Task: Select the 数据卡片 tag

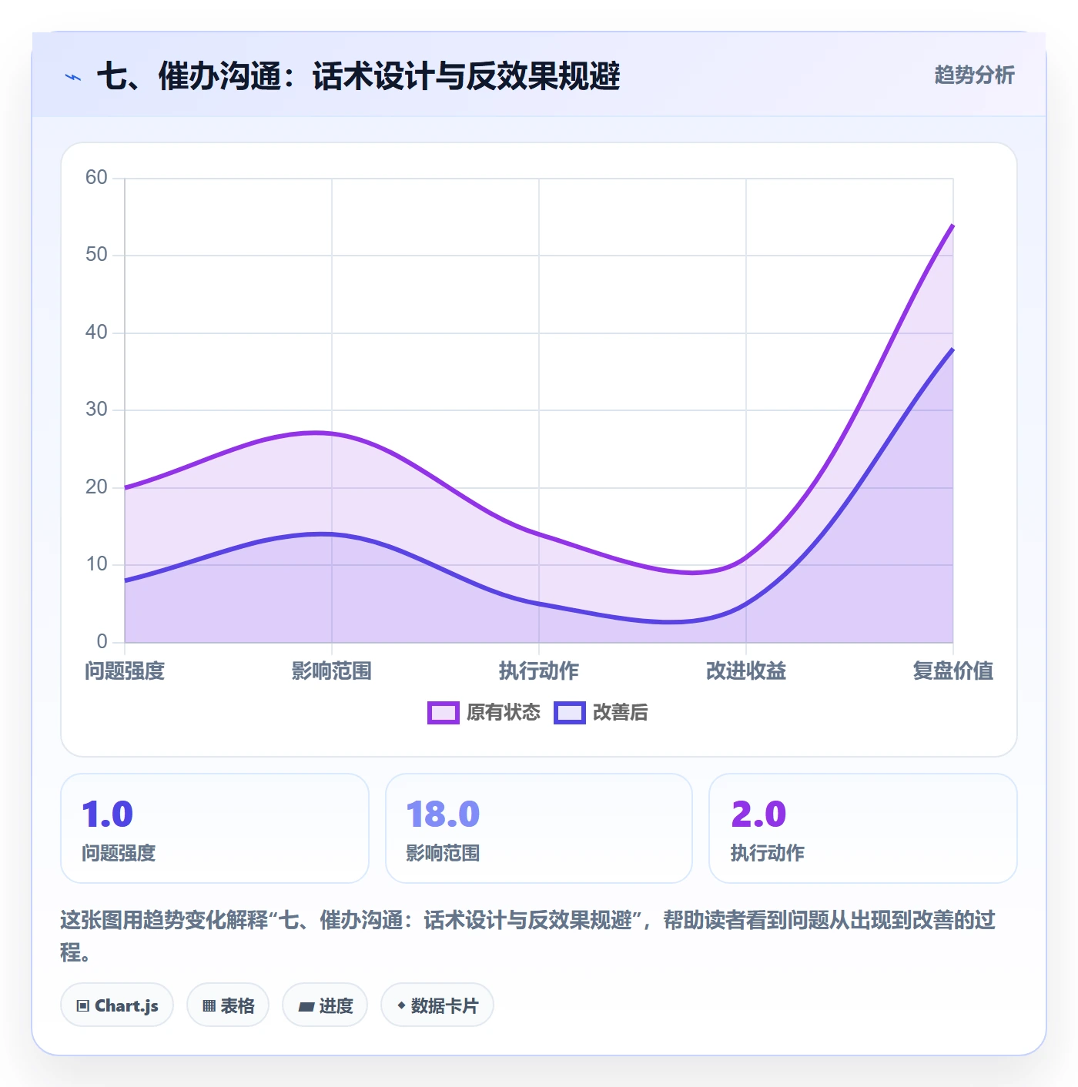Action: [x=437, y=1005]
